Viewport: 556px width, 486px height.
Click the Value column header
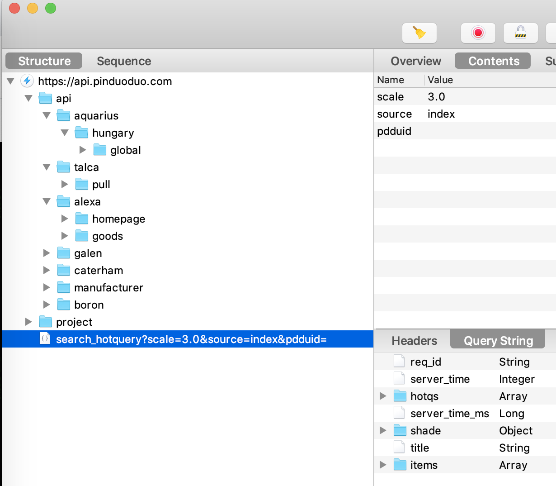point(490,80)
